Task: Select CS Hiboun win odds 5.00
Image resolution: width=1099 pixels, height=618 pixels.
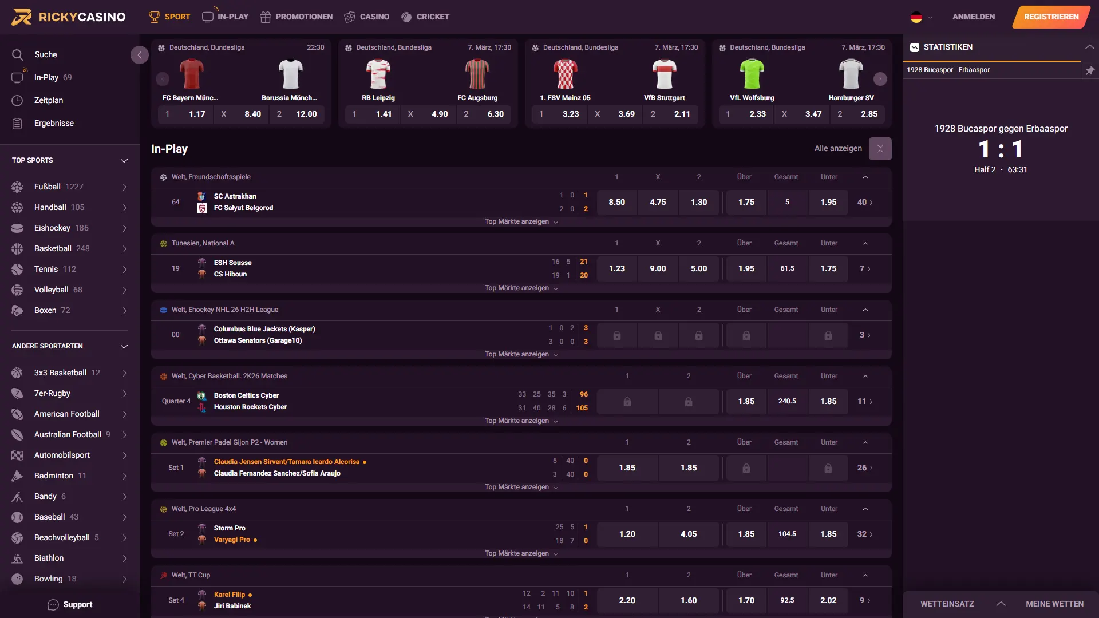Action: [699, 268]
